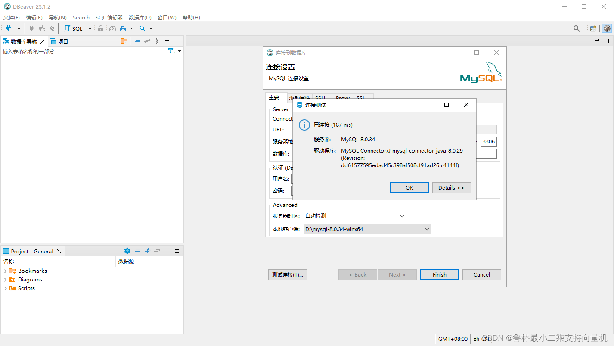Click the navigator filter funnel icon
Screen dimensions: 614x346
[171, 51]
